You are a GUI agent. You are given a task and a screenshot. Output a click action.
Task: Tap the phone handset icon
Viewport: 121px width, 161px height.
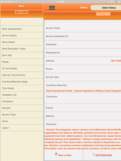(94, 154)
